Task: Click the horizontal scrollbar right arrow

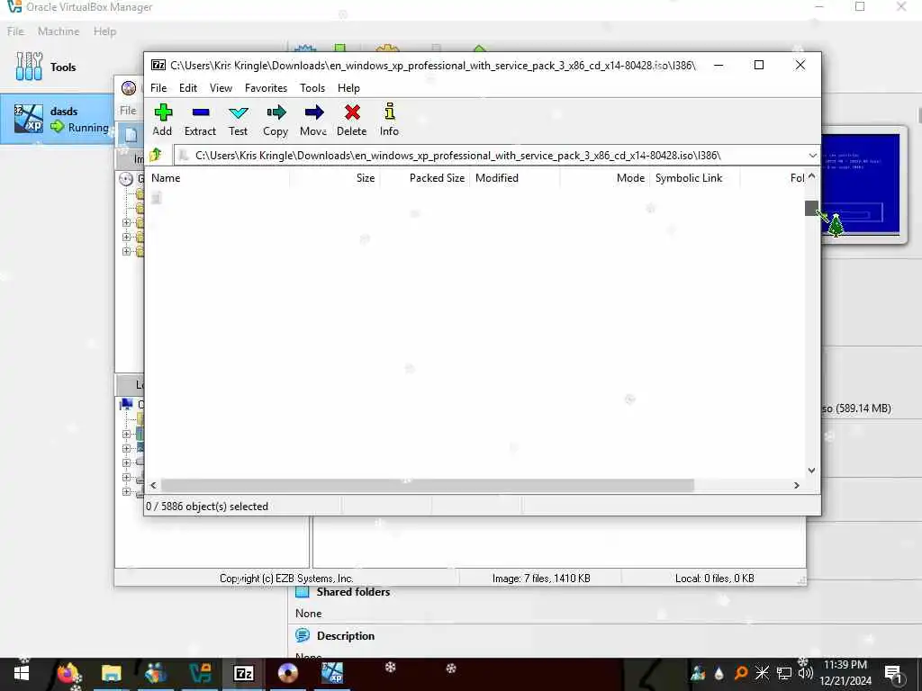Action: tap(797, 485)
